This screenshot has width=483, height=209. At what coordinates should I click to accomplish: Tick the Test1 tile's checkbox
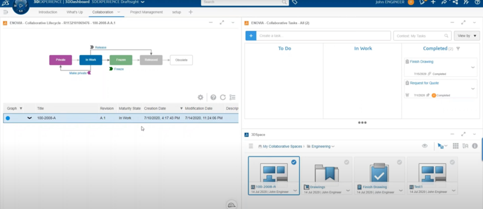(x=452, y=162)
